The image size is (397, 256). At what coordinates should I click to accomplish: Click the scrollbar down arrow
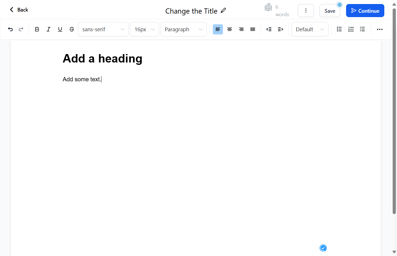pyautogui.click(x=394, y=252)
